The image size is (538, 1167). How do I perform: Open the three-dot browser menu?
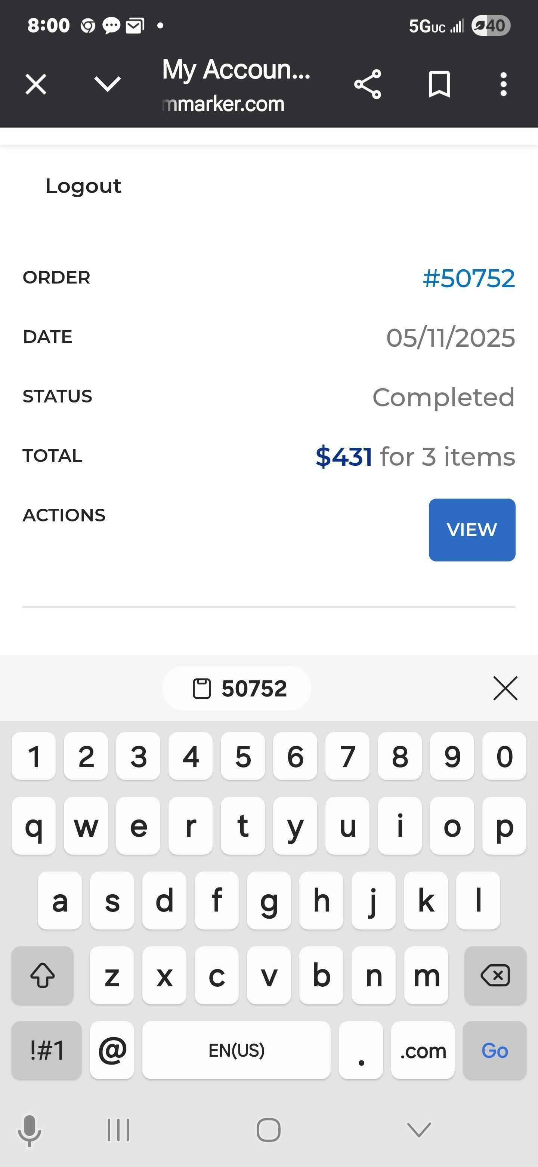pos(503,84)
